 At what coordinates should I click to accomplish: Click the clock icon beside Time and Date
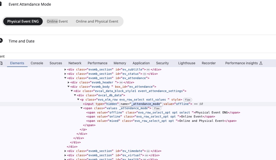pos(1,41)
